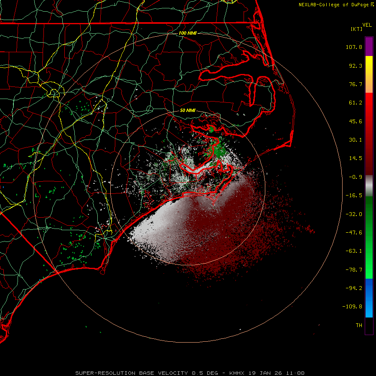
Task: Click the -16.5 legend value
Action: coord(354,196)
